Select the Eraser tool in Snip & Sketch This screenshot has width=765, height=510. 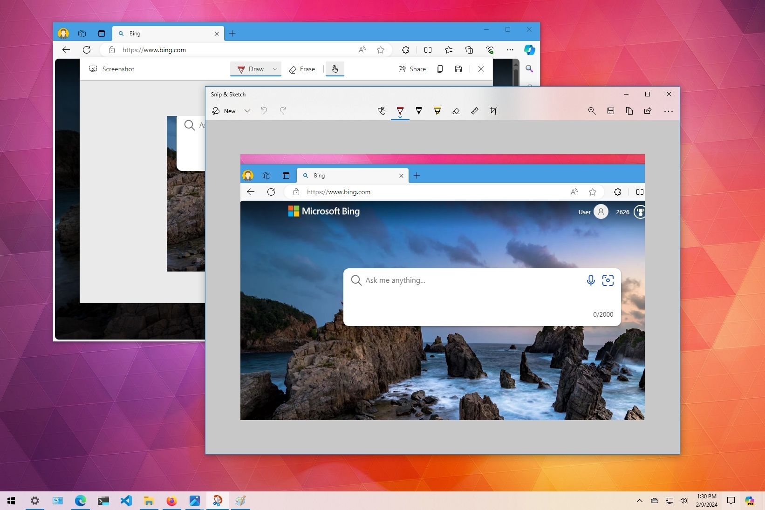pyautogui.click(x=456, y=111)
